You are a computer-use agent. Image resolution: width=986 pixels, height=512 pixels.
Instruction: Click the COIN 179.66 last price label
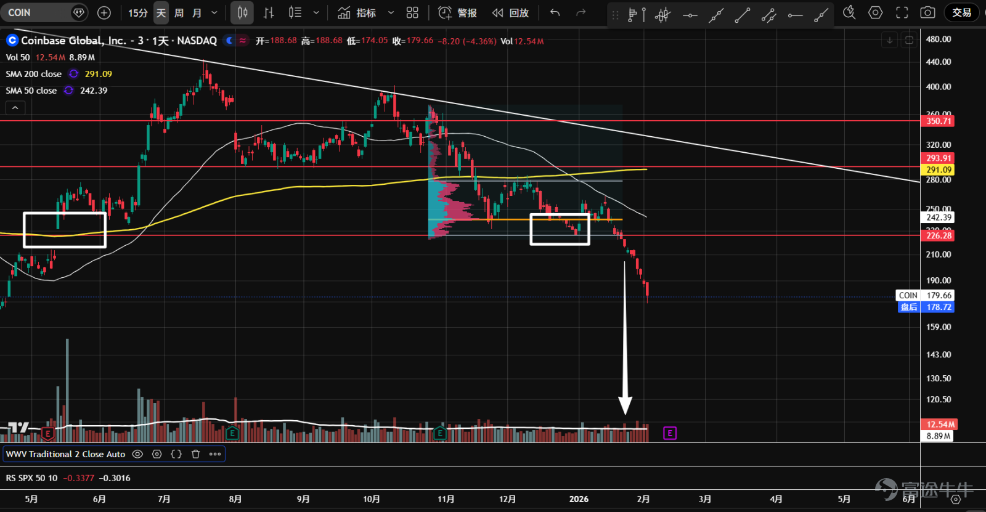click(925, 296)
